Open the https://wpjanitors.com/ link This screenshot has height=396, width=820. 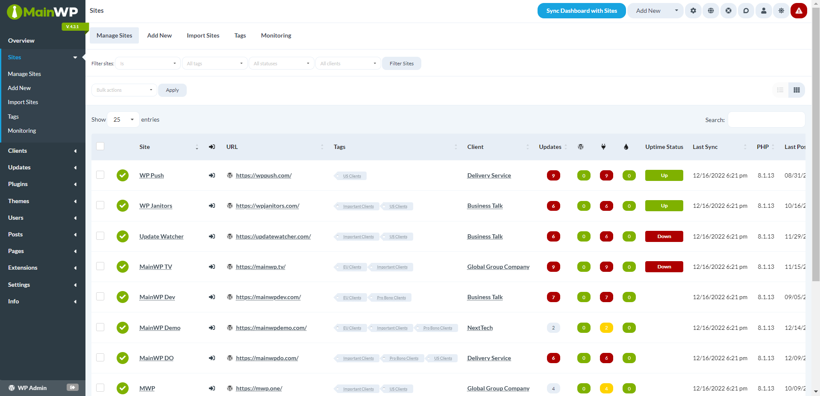coord(267,206)
